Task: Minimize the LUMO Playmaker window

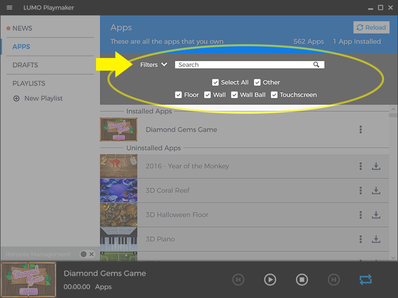Action: point(371,8)
